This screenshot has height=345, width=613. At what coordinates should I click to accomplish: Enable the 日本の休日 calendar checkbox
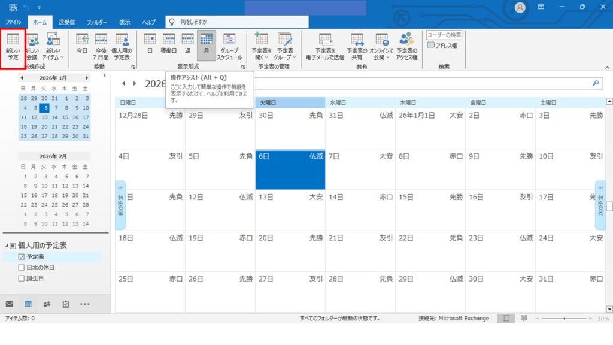point(22,267)
